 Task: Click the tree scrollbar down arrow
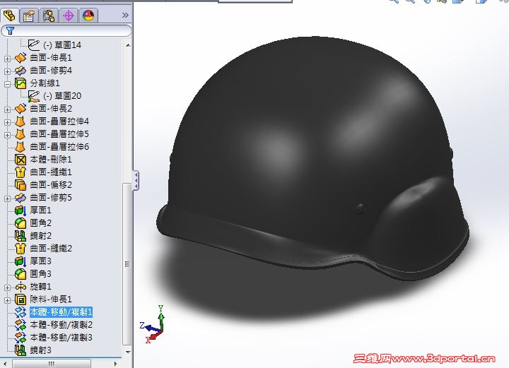point(128,352)
